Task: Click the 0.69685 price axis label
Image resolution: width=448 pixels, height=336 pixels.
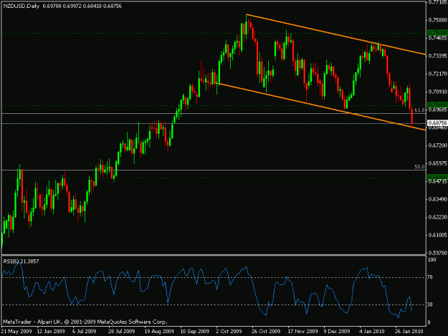Action: [438, 110]
